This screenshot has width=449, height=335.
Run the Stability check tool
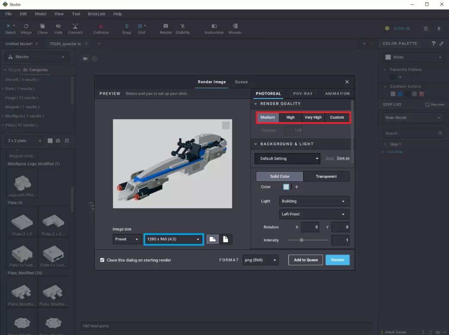click(x=183, y=29)
